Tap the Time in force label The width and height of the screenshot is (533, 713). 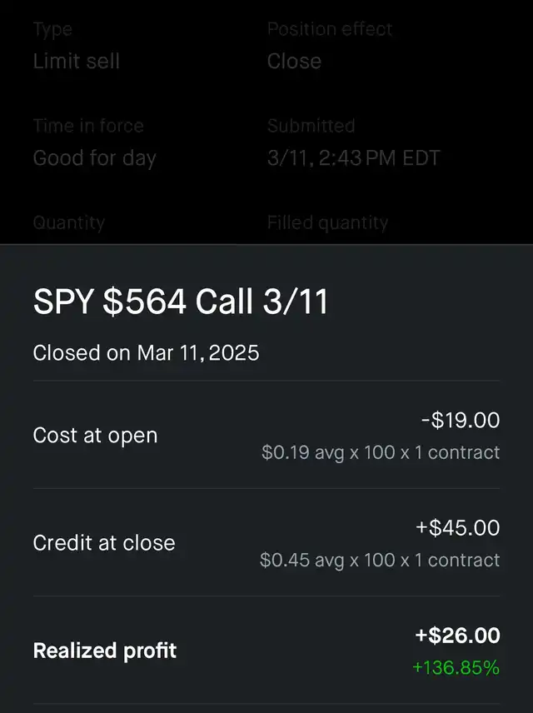pos(88,127)
